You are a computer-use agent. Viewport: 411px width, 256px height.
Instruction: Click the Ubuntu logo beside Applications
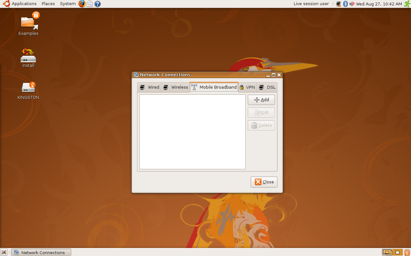[6, 4]
